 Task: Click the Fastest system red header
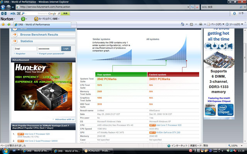173,74
